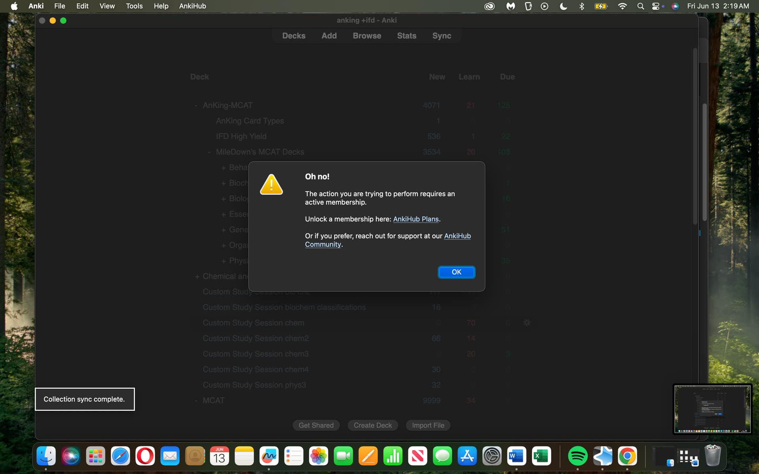Collapse MileDown's MCAT Decks

pyautogui.click(x=209, y=152)
